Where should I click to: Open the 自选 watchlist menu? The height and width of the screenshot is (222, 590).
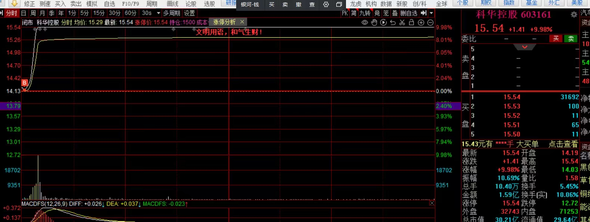tap(109, 4)
